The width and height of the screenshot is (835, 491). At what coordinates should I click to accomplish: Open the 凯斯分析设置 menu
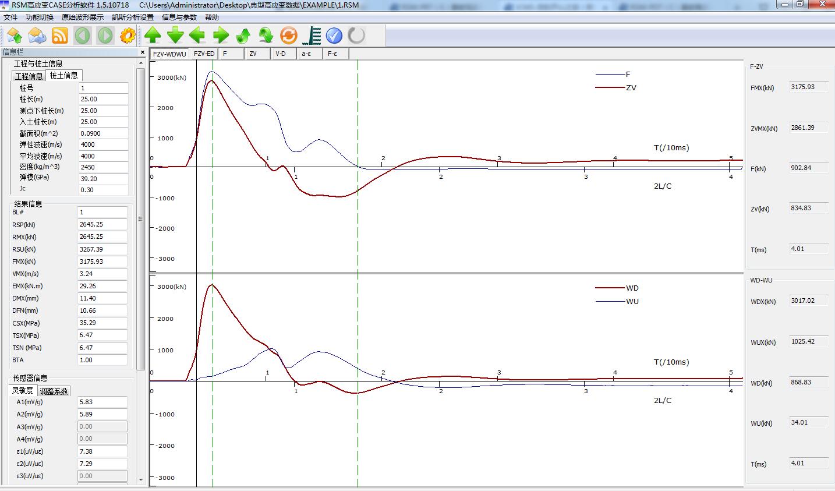pyautogui.click(x=133, y=17)
